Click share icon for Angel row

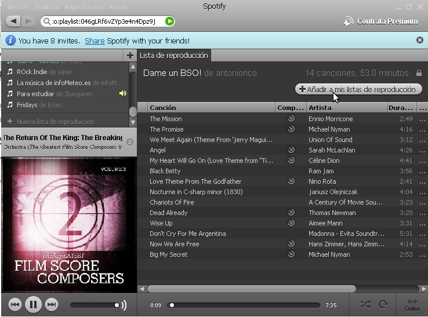(291, 150)
